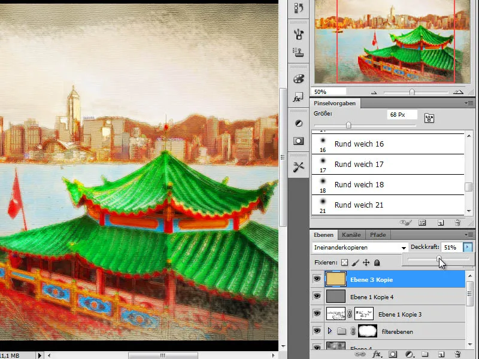Open Pinselvorgaben panel options menu

click(469, 103)
